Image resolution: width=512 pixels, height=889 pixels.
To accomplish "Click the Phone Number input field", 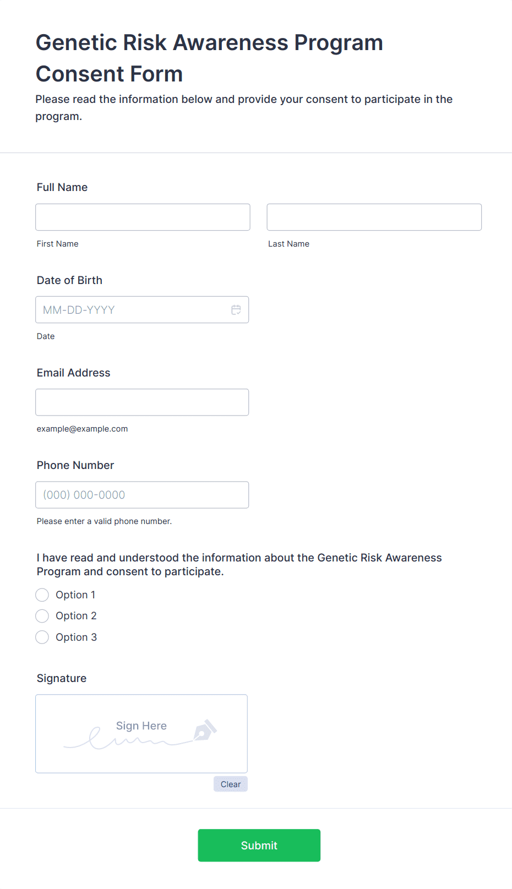I will [142, 495].
